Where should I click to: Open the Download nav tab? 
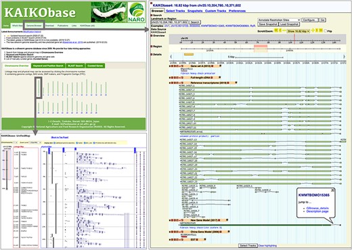pos(49,26)
